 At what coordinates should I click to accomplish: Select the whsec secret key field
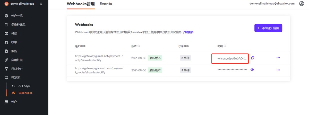coord(230,58)
